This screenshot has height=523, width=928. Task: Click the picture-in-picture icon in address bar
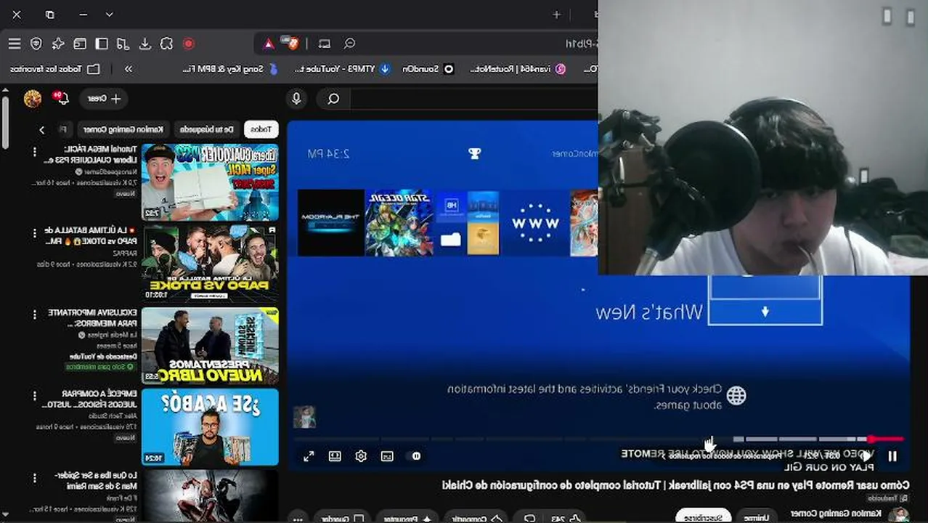pyautogui.click(x=325, y=44)
